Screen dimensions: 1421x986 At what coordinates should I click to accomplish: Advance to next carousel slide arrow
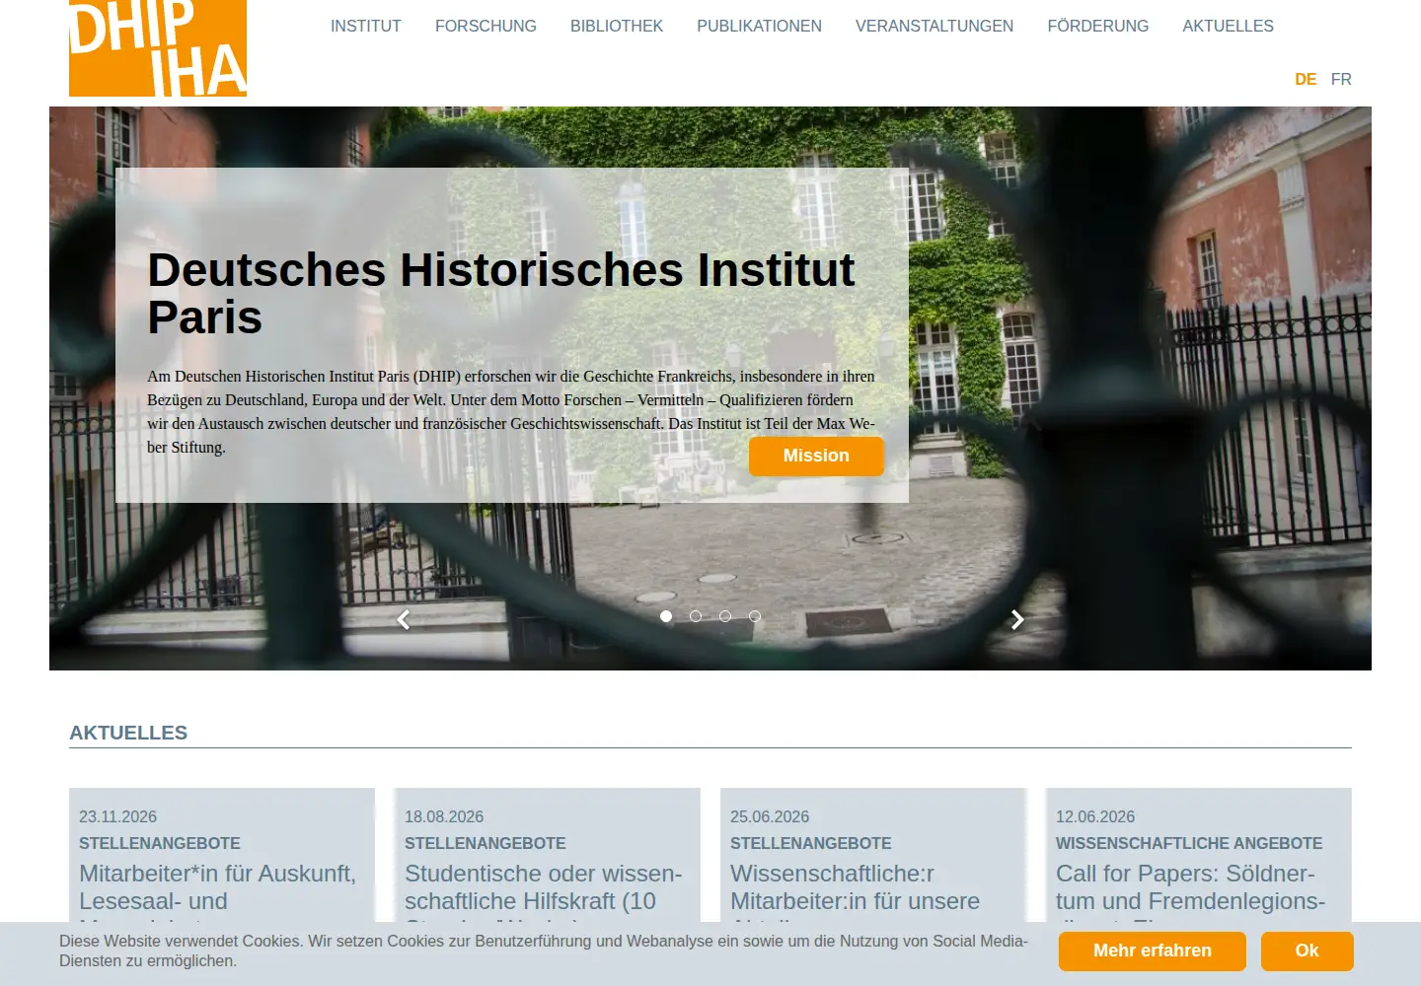coord(1017,619)
